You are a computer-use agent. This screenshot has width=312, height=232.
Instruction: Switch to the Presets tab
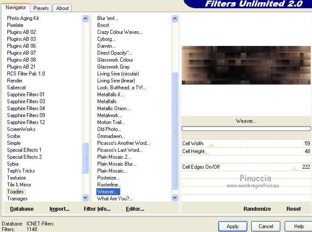41,8
